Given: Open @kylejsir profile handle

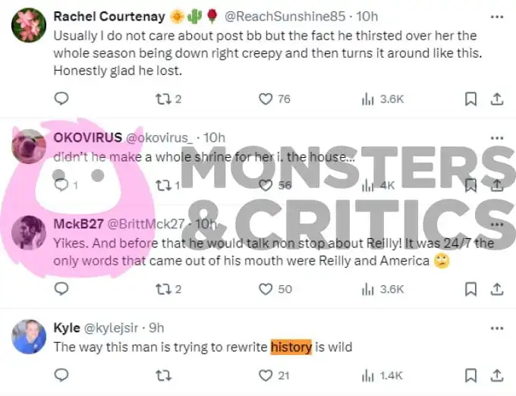Looking at the screenshot, I should pyautogui.click(x=112, y=328).
